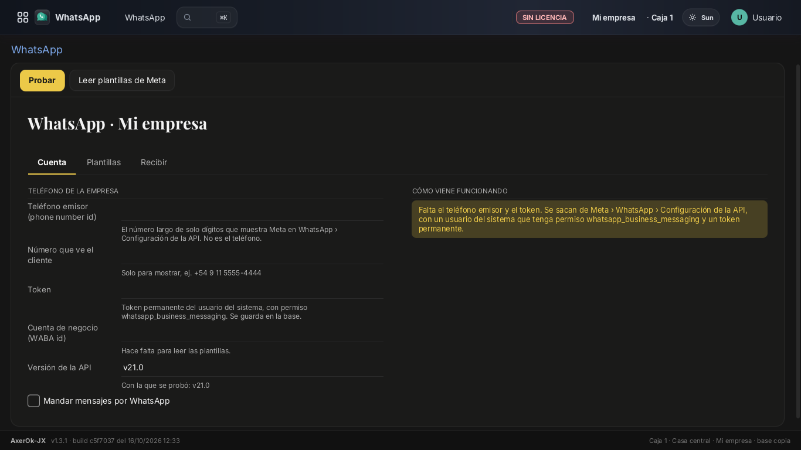801x450 pixels.
Task: Click the TELÉFONO DE LA EMPRESA section header
Action: click(73, 191)
